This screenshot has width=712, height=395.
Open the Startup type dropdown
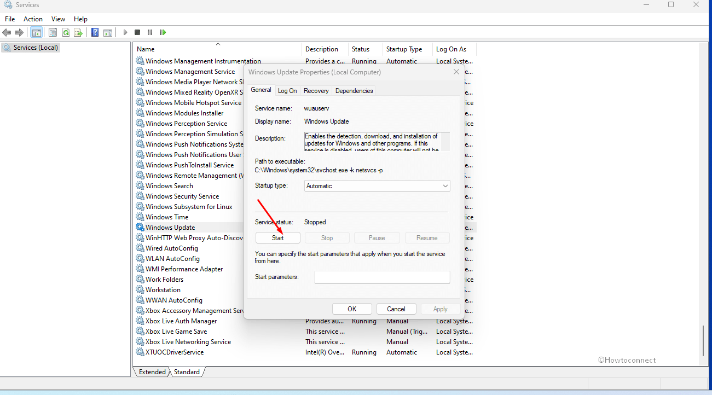coord(377,186)
